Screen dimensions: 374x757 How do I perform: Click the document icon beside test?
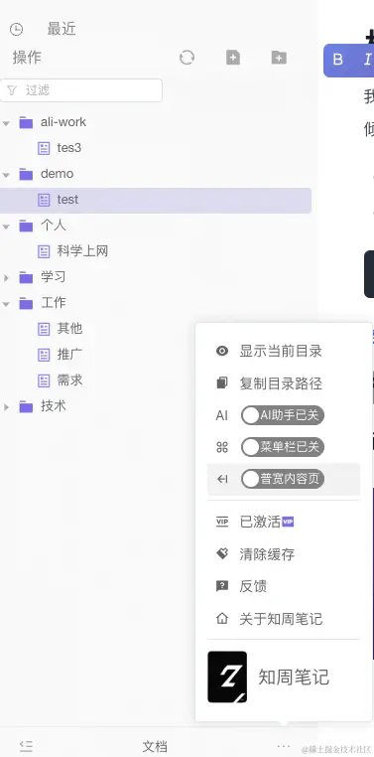(x=44, y=200)
